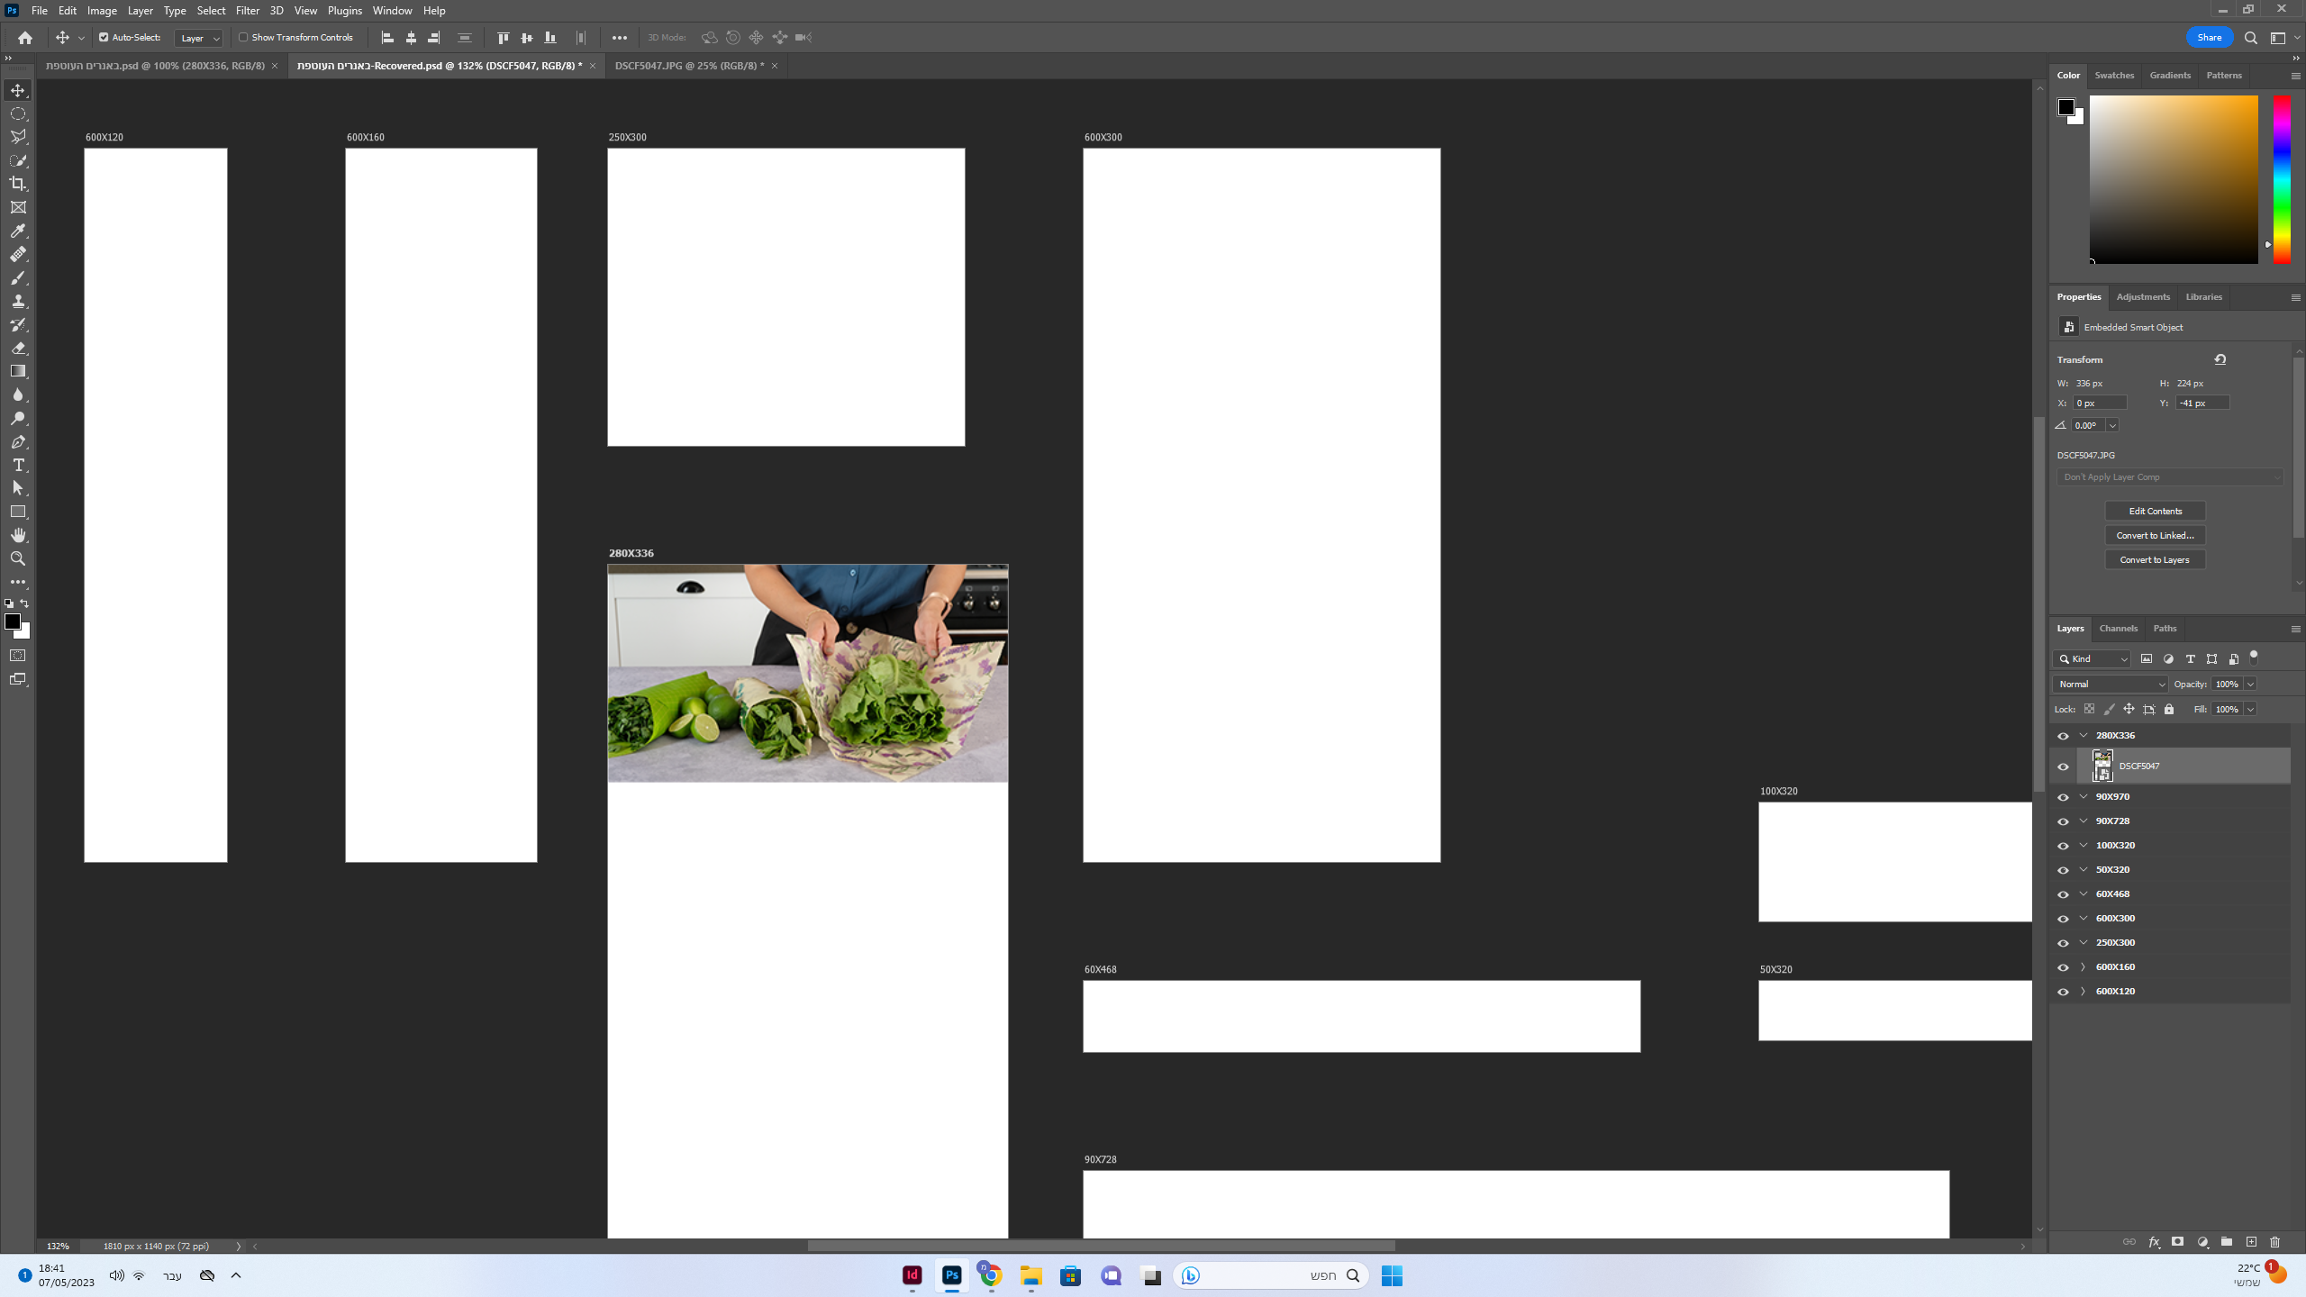Expand the 600X160 layer group
Screen dimensions: 2306x1297
tap(2083, 967)
